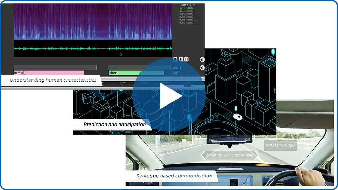
Task: Click the 'Understanding human characteristics' caption
Action: [x=53, y=80]
